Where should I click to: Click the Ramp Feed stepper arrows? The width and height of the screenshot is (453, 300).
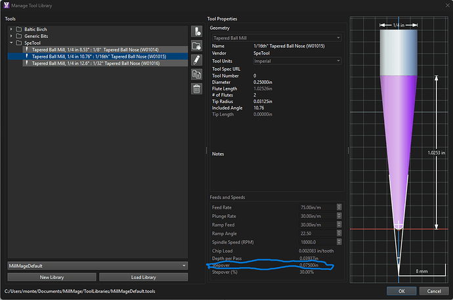pos(339,225)
